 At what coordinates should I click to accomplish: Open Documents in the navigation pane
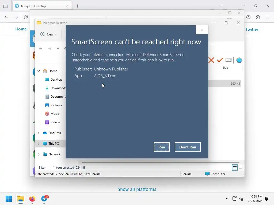55,97
